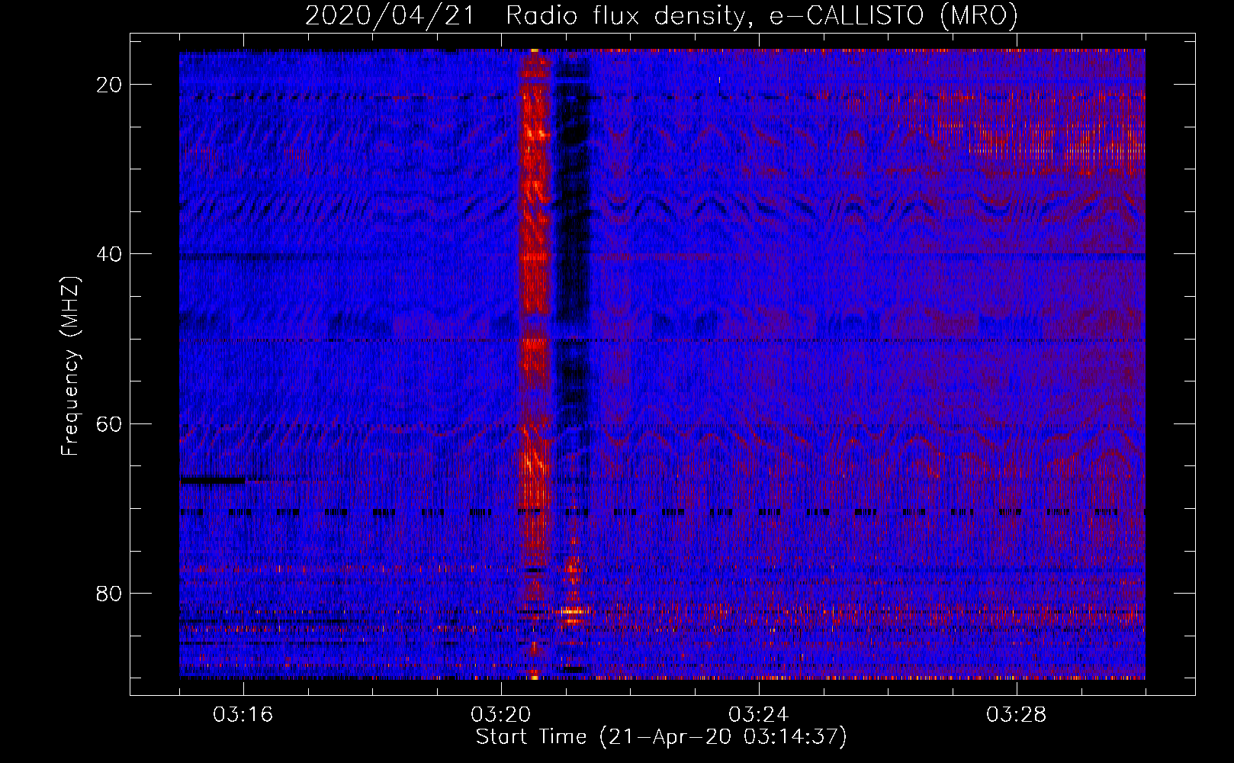Click the 'Frequency (MHZ)' y-axis label
Screen dimensions: 1234x763
click(x=70, y=366)
